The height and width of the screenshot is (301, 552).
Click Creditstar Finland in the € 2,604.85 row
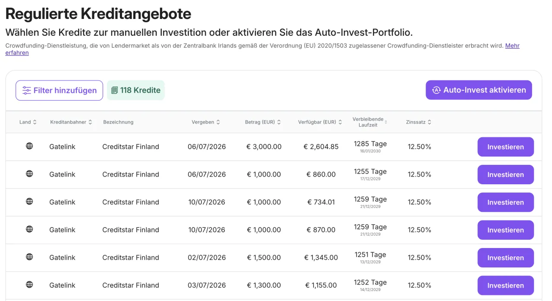[x=131, y=147]
